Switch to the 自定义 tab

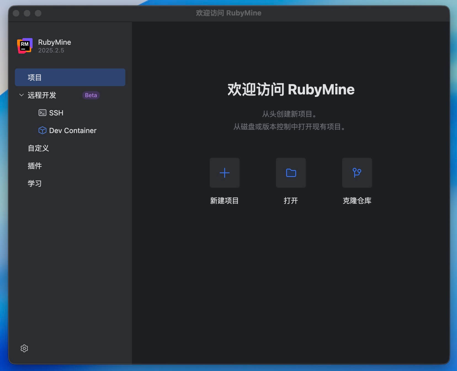pos(38,148)
